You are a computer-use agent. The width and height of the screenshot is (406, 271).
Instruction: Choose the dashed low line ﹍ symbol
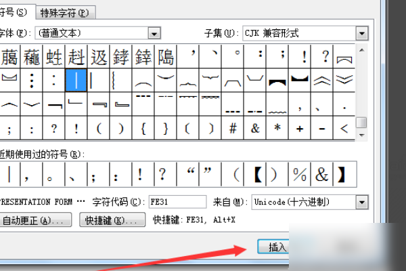[233, 104]
